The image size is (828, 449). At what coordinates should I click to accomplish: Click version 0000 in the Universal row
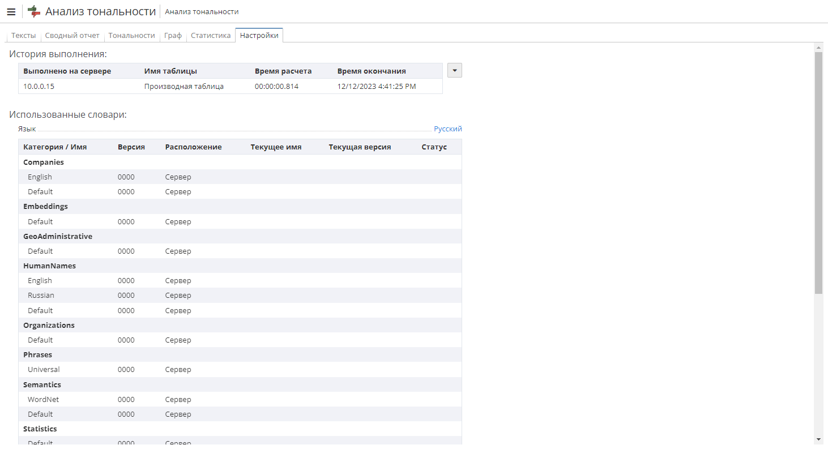click(x=126, y=370)
